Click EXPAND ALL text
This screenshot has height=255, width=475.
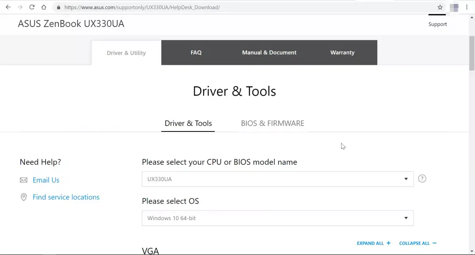tap(370, 243)
